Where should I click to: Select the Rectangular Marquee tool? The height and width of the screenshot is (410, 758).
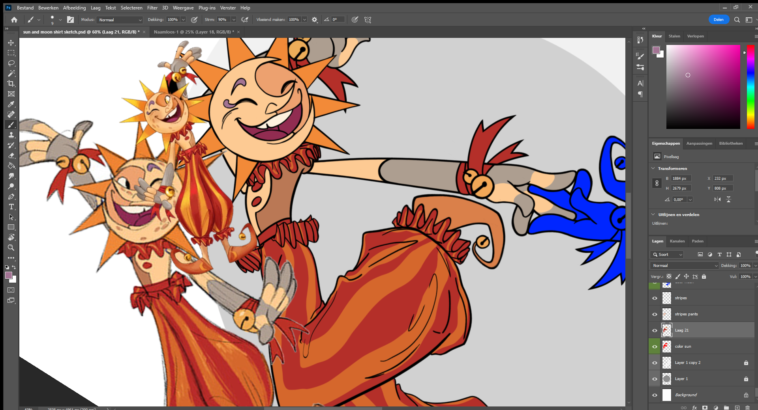pyautogui.click(x=11, y=53)
